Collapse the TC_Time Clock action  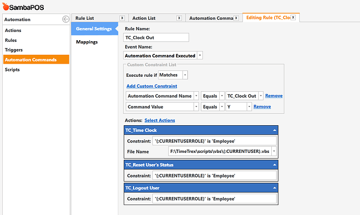click(274, 130)
